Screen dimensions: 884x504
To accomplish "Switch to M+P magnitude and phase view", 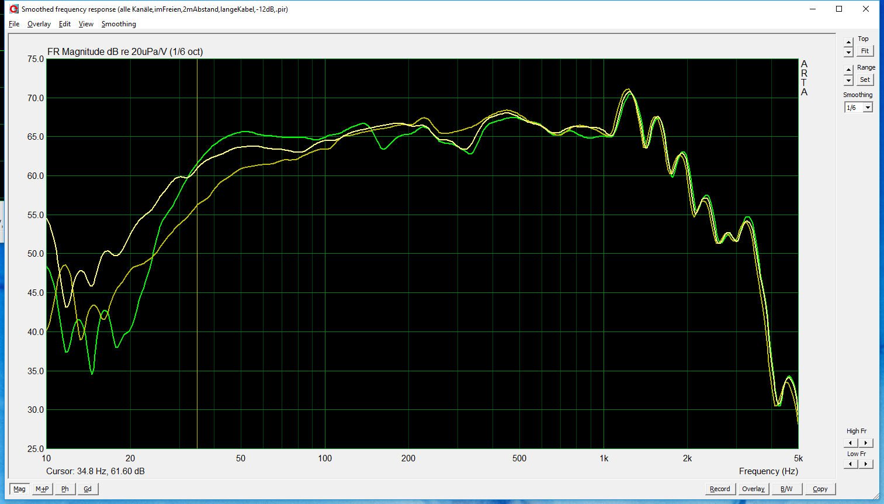I will pyautogui.click(x=42, y=489).
